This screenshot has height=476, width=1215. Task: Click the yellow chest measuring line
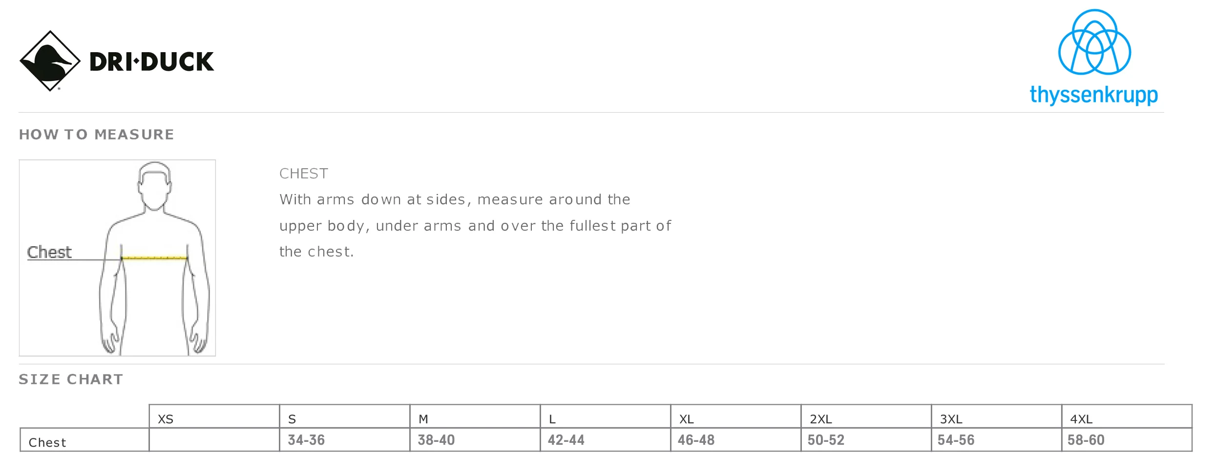coord(154,258)
